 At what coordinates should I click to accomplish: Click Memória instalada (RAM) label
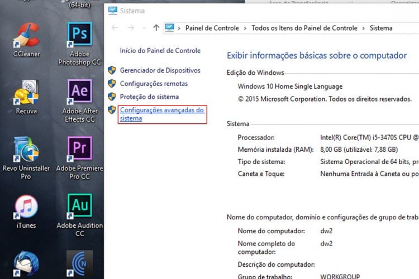pyautogui.click(x=275, y=150)
